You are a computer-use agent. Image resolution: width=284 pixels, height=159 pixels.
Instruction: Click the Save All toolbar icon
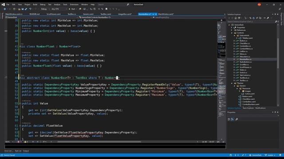[26, 9]
